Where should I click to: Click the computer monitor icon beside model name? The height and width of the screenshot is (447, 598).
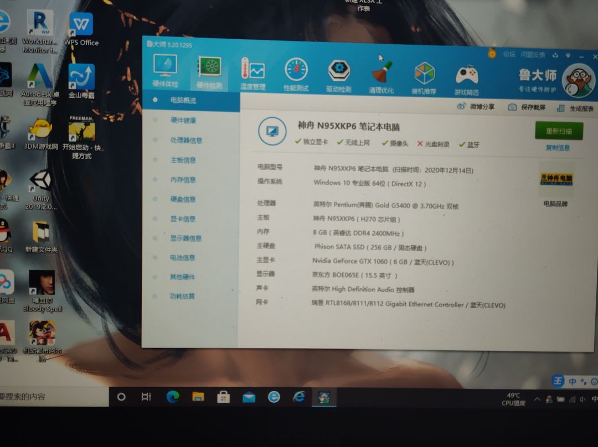[272, 132]
